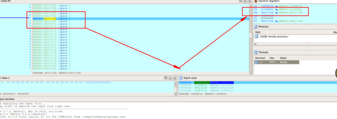Click the Modules panel icon
Viewport: 337px width, 119px height.
tap(256, 27)
